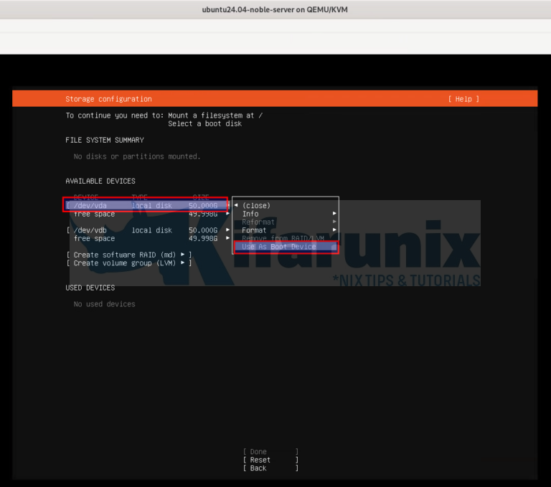Click the greyed-out Done button
Viewport: 551px width, 487px height.
tap(270, 452)
